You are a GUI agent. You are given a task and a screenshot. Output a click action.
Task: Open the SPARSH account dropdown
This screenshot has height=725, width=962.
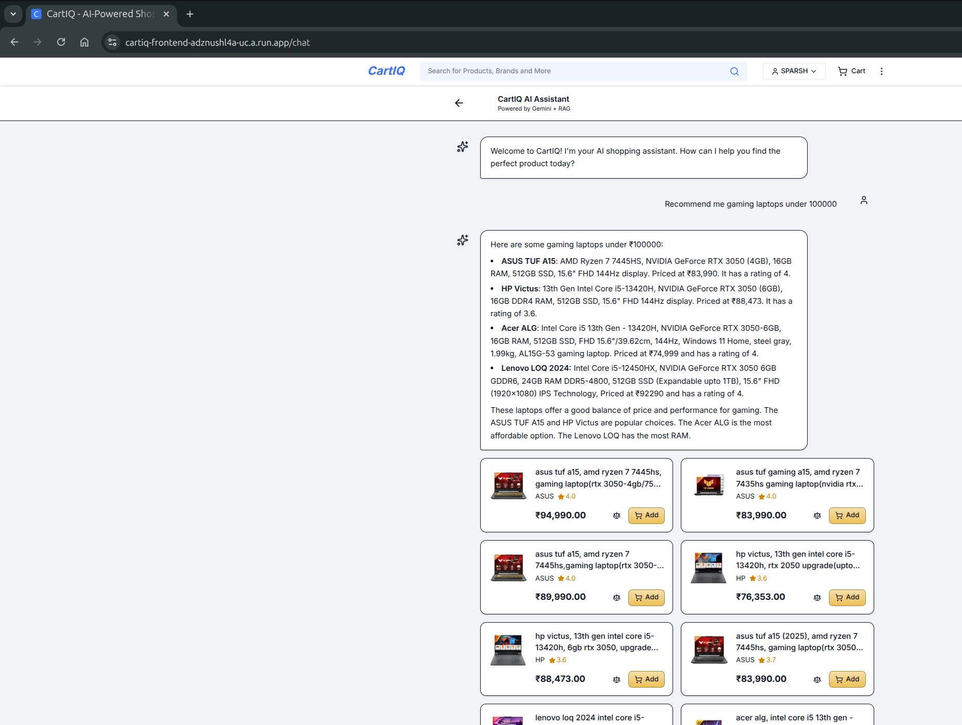pyautogui.click(x=794, y=71)
